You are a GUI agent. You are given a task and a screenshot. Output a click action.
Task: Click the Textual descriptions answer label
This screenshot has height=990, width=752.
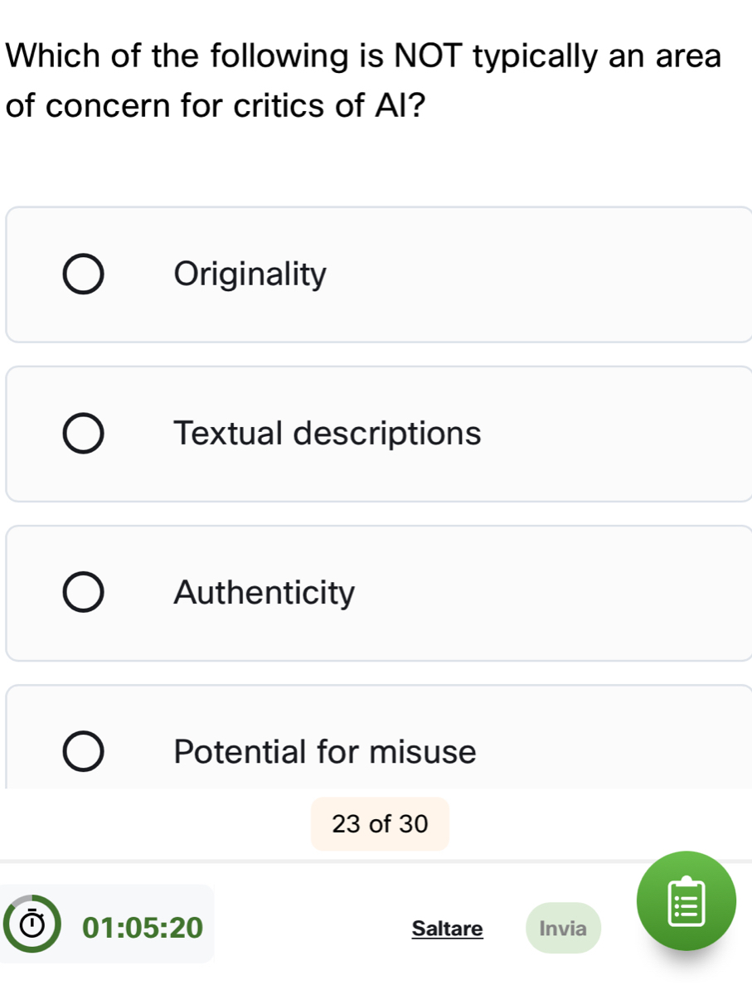327,434
